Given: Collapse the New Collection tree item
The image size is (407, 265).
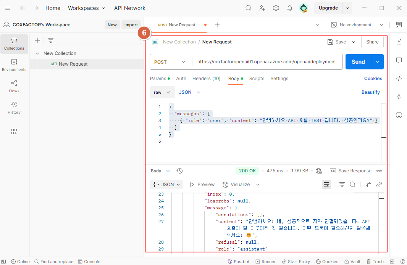Looking at the screenshot, I should pyautogui.click(x=37, y=53).
